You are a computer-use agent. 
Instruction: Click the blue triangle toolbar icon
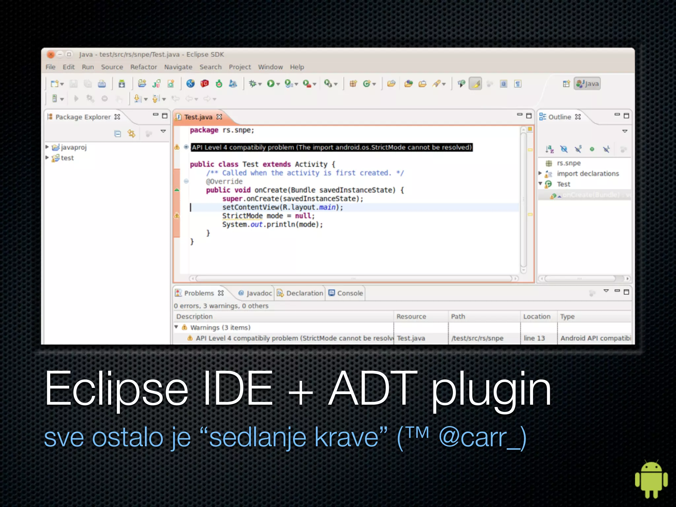coord(233,84)
